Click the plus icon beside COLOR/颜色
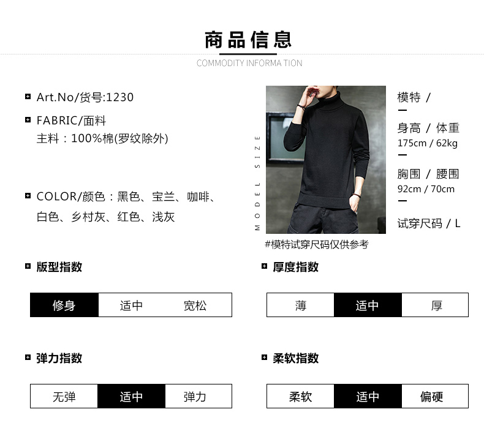The height and width of the screenshot is (431, 484). point(28,195)
